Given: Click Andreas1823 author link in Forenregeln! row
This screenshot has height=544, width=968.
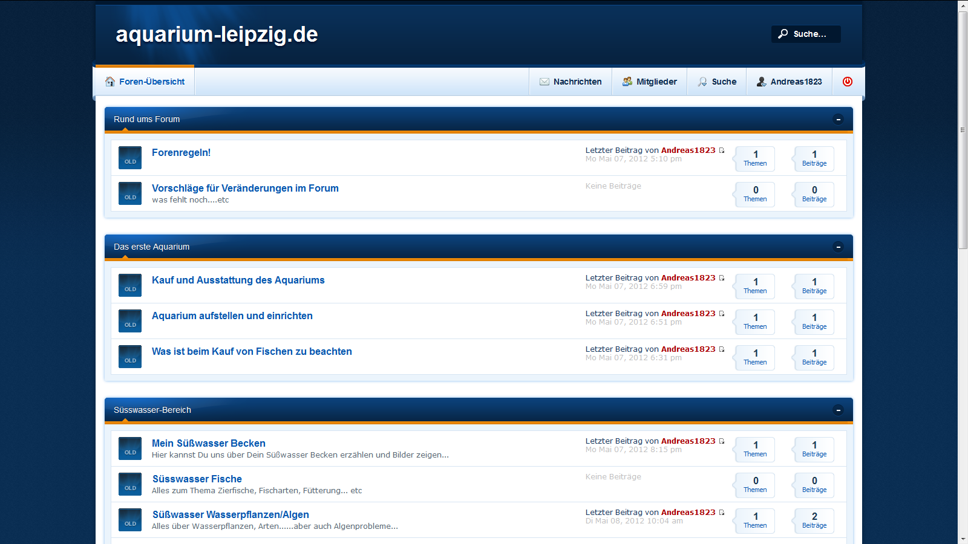Looking at the screenshot, I should (x=688, y=151).
